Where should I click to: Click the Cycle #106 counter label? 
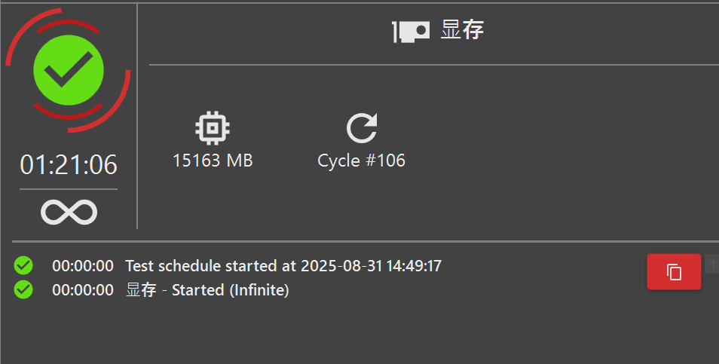pyautogui.click(x=362, y=161)
